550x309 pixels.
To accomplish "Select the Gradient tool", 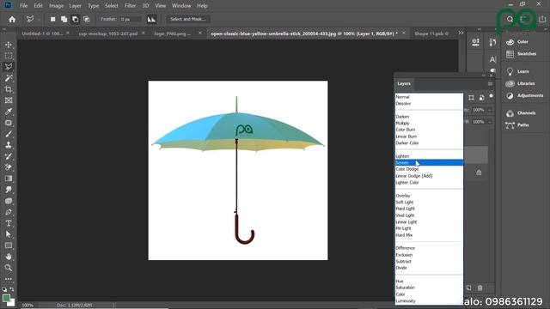I will coord(9,179).
